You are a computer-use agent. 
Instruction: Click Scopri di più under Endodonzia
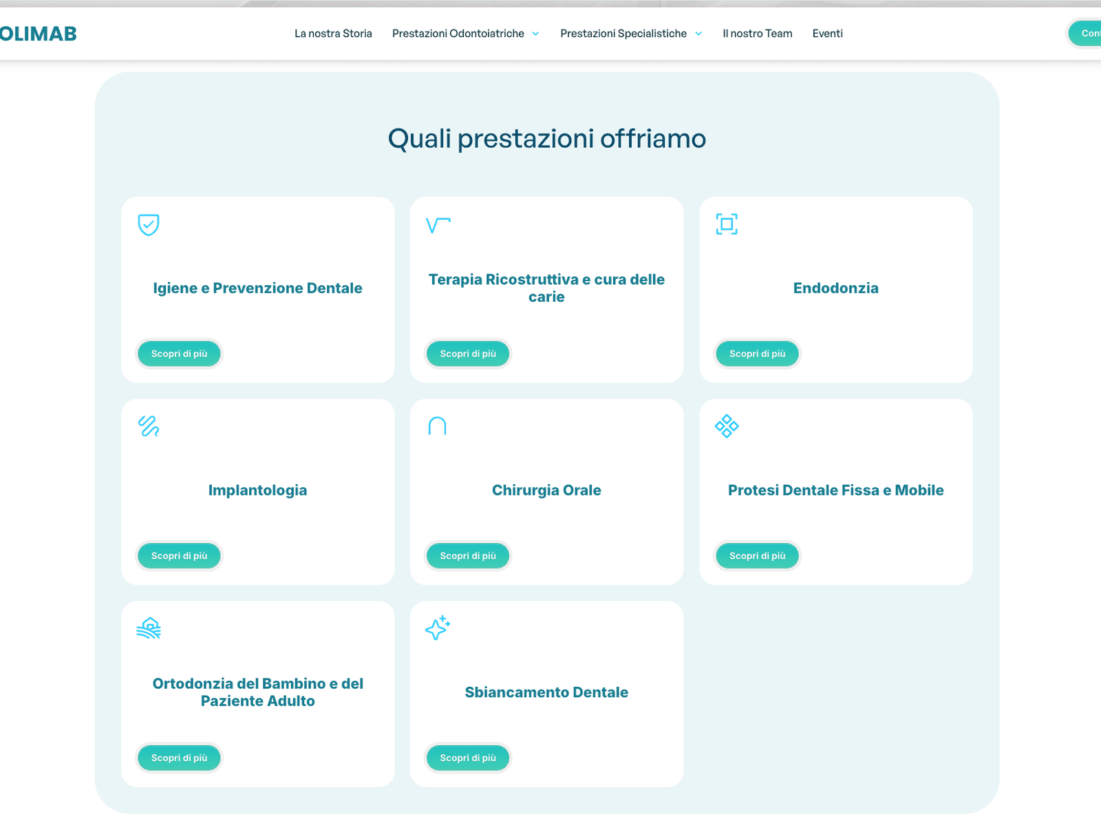tap(757, 354)
